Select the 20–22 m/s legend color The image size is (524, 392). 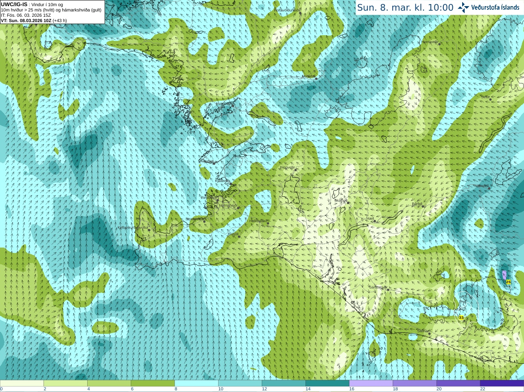click(x=458, y=383)
